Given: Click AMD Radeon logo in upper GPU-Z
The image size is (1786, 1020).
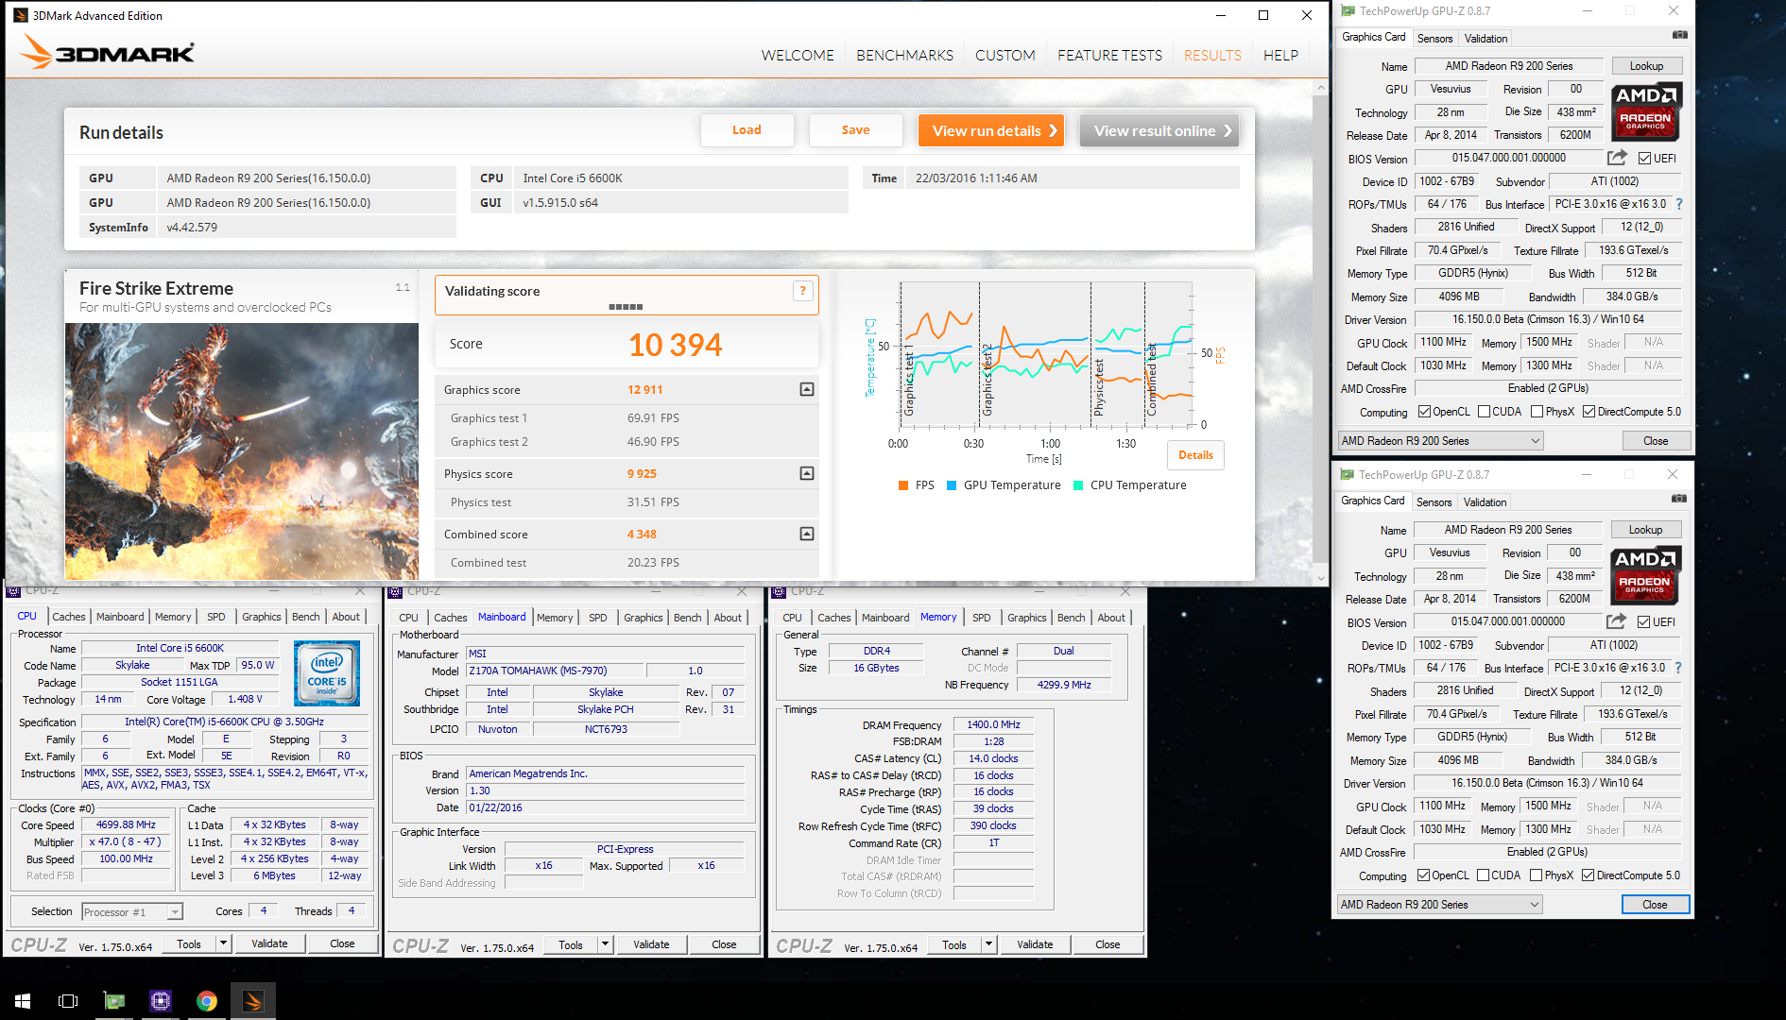Looking at the screenshot, I should tap(1646, 111).
